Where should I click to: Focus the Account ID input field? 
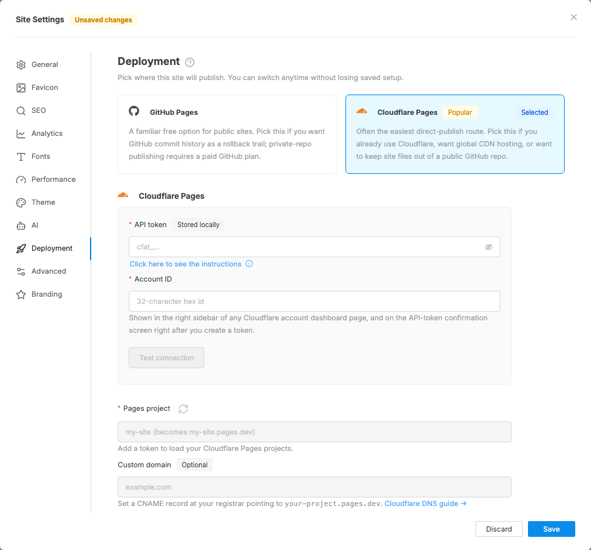pyautogui.click(x=315, y=301)
